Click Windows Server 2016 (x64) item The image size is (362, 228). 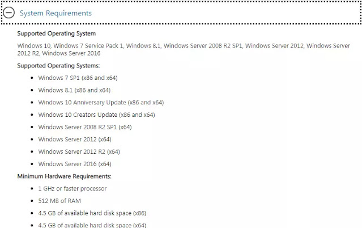coord(75,164)
